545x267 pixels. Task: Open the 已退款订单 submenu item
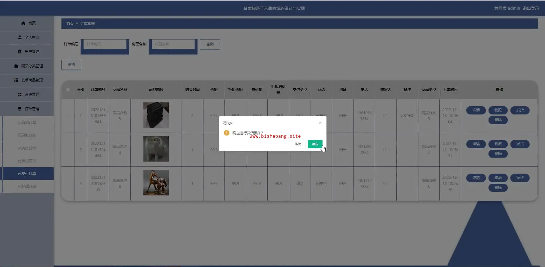coord(27,135)
